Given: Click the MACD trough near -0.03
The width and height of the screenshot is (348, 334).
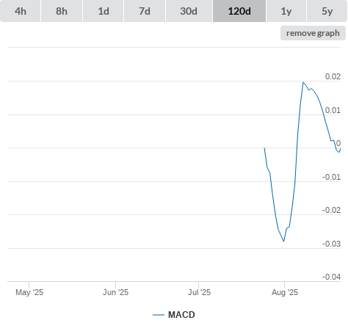Looking at the screenshot, I should (284, 242).
